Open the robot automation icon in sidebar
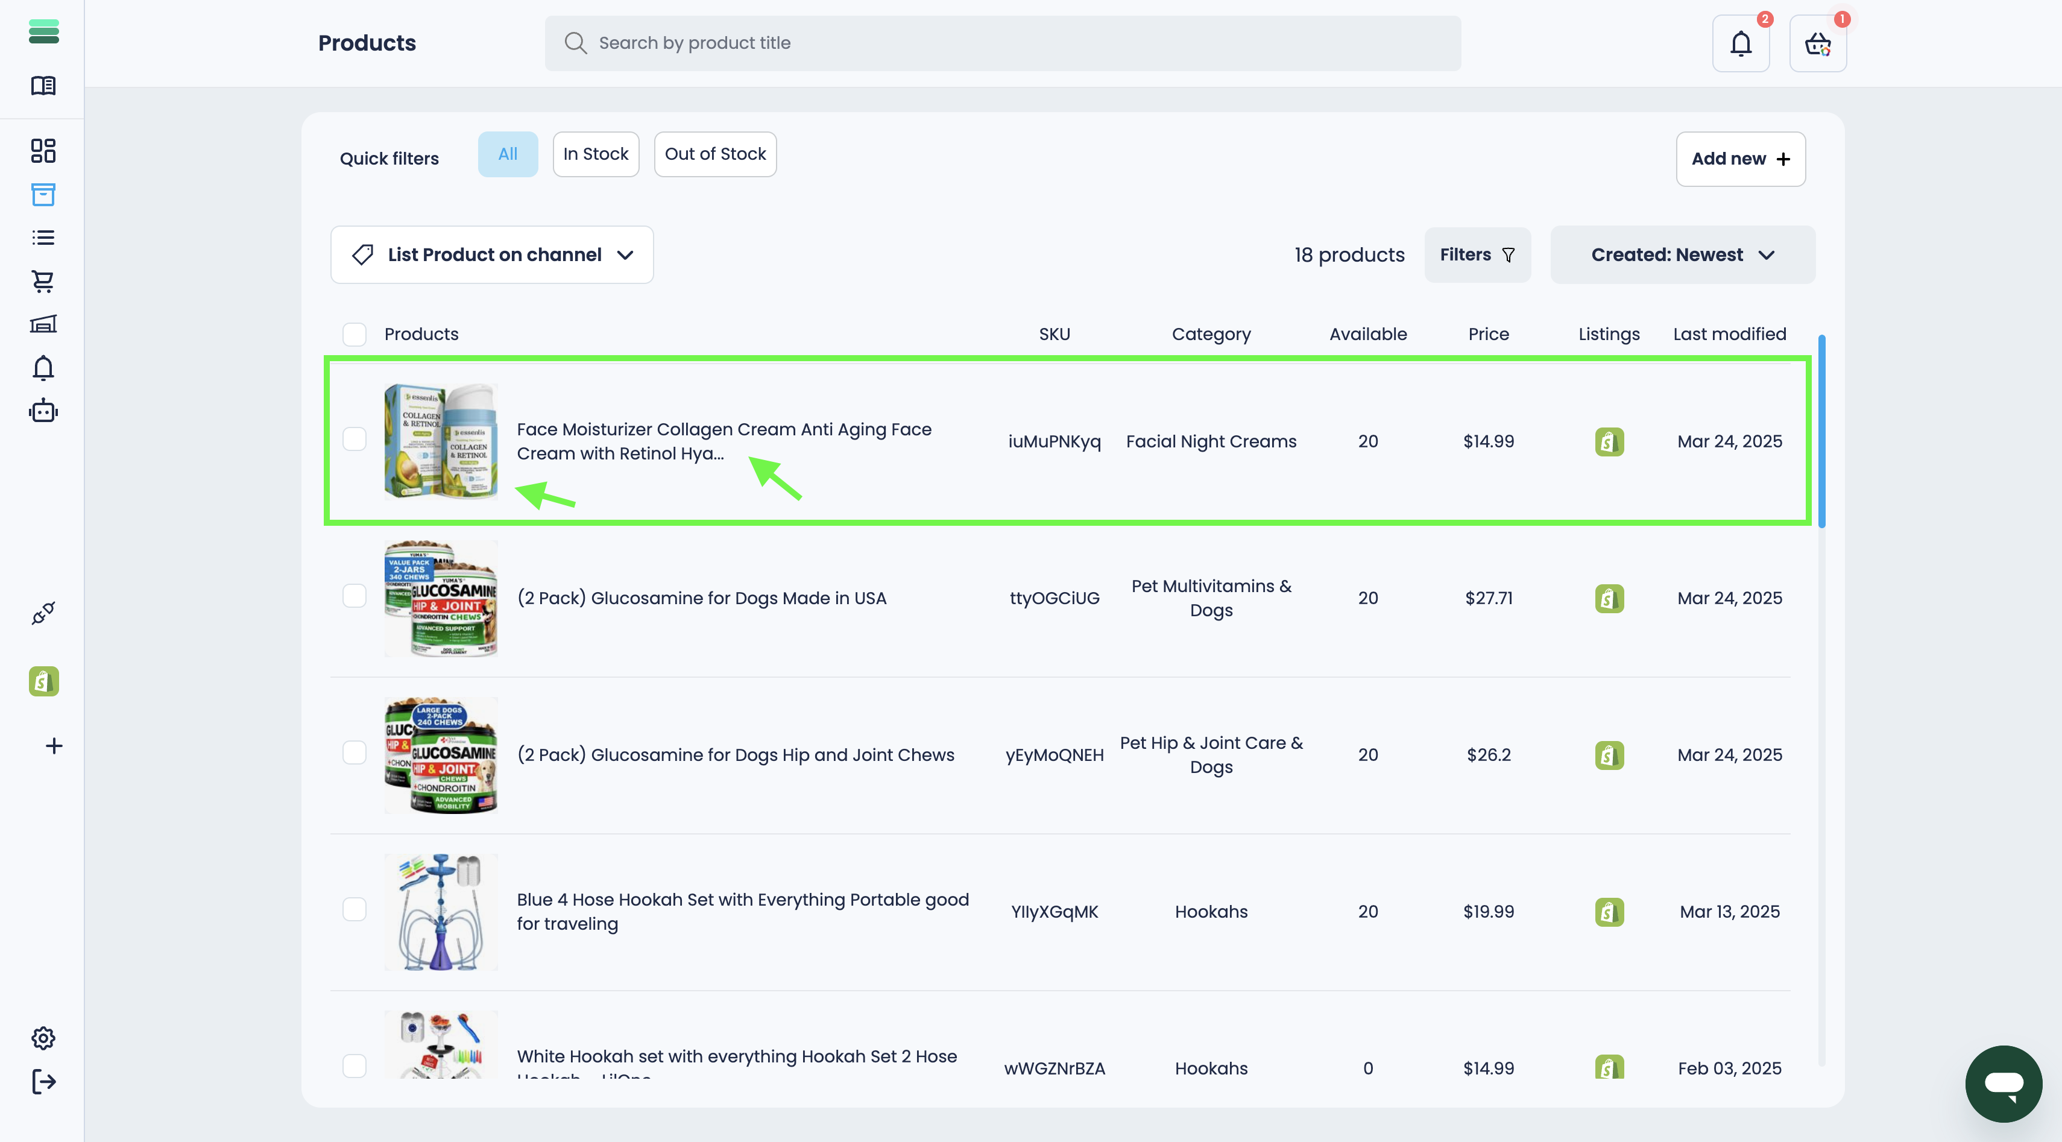Screen dimensions: 2062x1142 pos(43,411)
